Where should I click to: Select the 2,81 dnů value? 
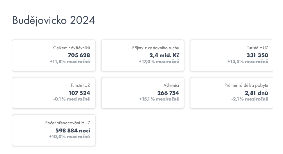tap(256, 93)
